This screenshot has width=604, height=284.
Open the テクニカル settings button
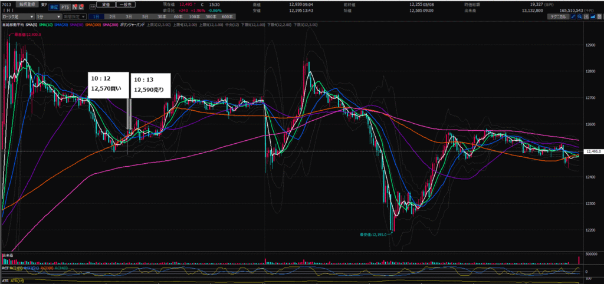pos(558,17)
